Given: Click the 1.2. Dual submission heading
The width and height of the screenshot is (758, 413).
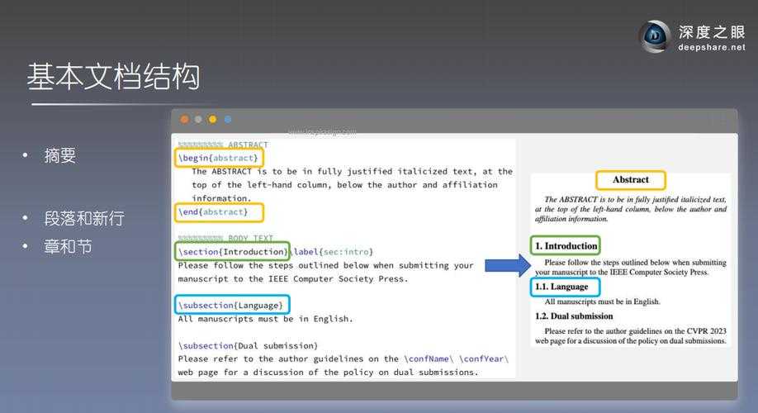Looking at the screenshot, I should (x=574, y=316).
